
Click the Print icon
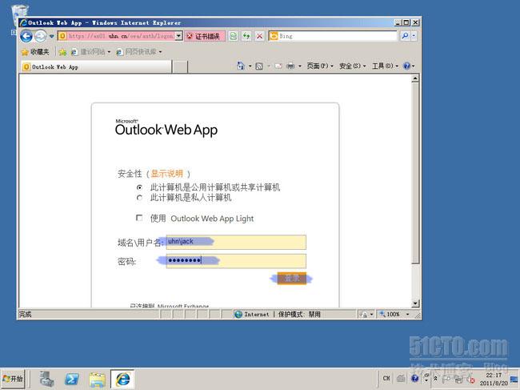pos(290,66)
